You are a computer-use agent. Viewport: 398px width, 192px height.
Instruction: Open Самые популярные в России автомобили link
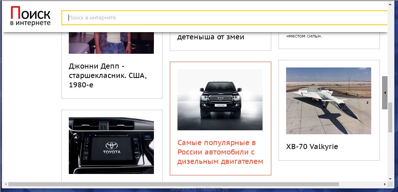click(x=220, y=152)
